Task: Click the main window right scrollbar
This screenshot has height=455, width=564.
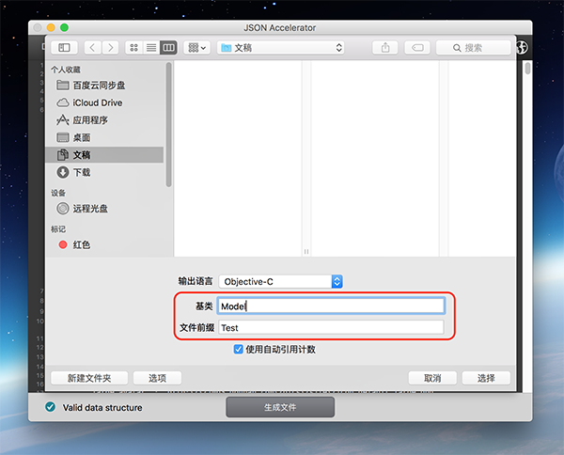Action: [527, 69]
